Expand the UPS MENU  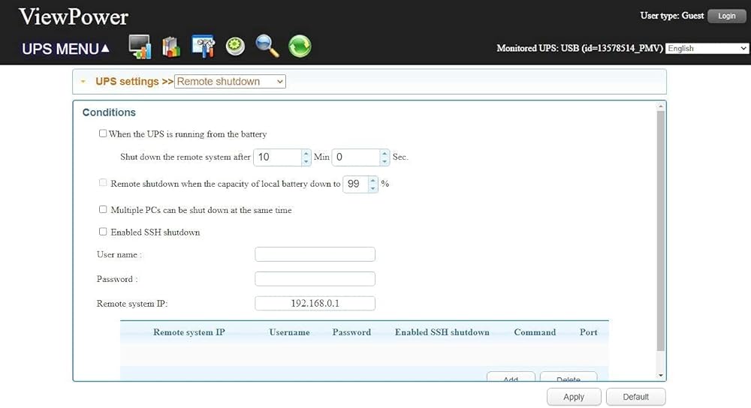pos(66,49)
